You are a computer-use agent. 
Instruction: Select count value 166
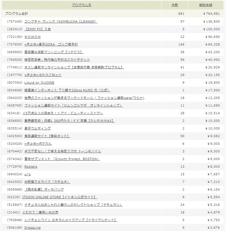tap(181, 44)
